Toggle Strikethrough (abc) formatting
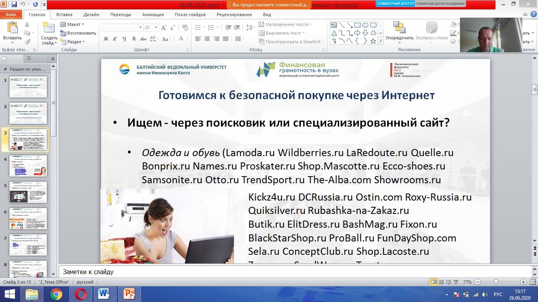The image size is (538, 302). [x=143, y=39]
